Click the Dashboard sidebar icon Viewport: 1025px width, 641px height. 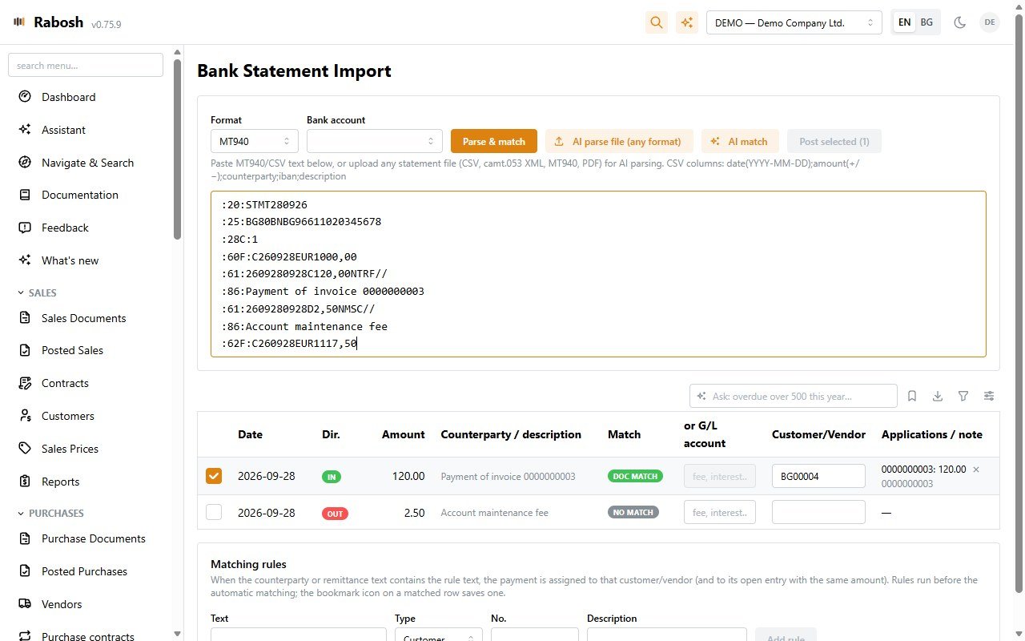coord(25,97)
